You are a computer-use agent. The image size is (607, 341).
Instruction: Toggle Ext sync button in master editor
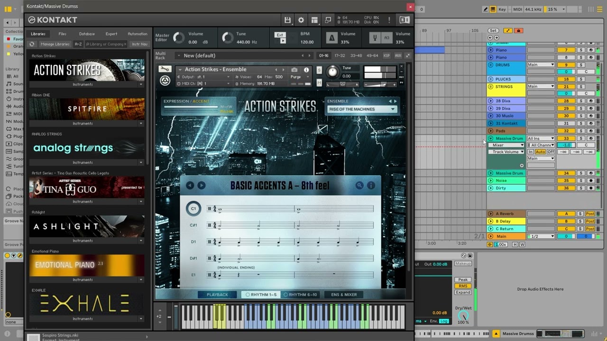click(280, 35)
